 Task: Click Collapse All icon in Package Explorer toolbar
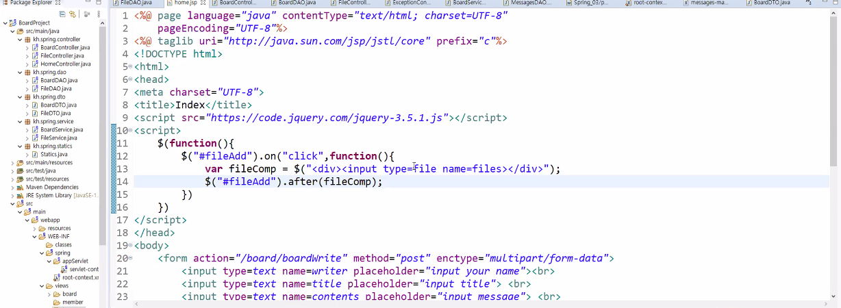63,14
